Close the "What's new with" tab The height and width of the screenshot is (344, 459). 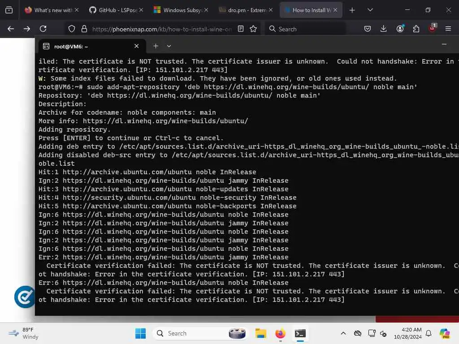coord(76,10)
